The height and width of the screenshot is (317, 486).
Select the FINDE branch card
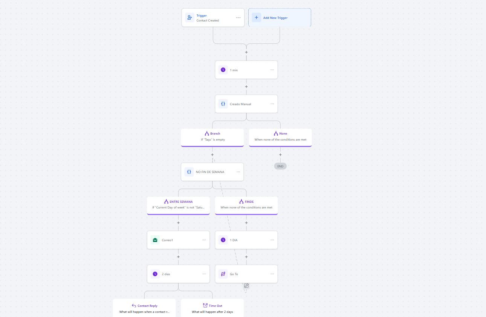tap(246, 205)
